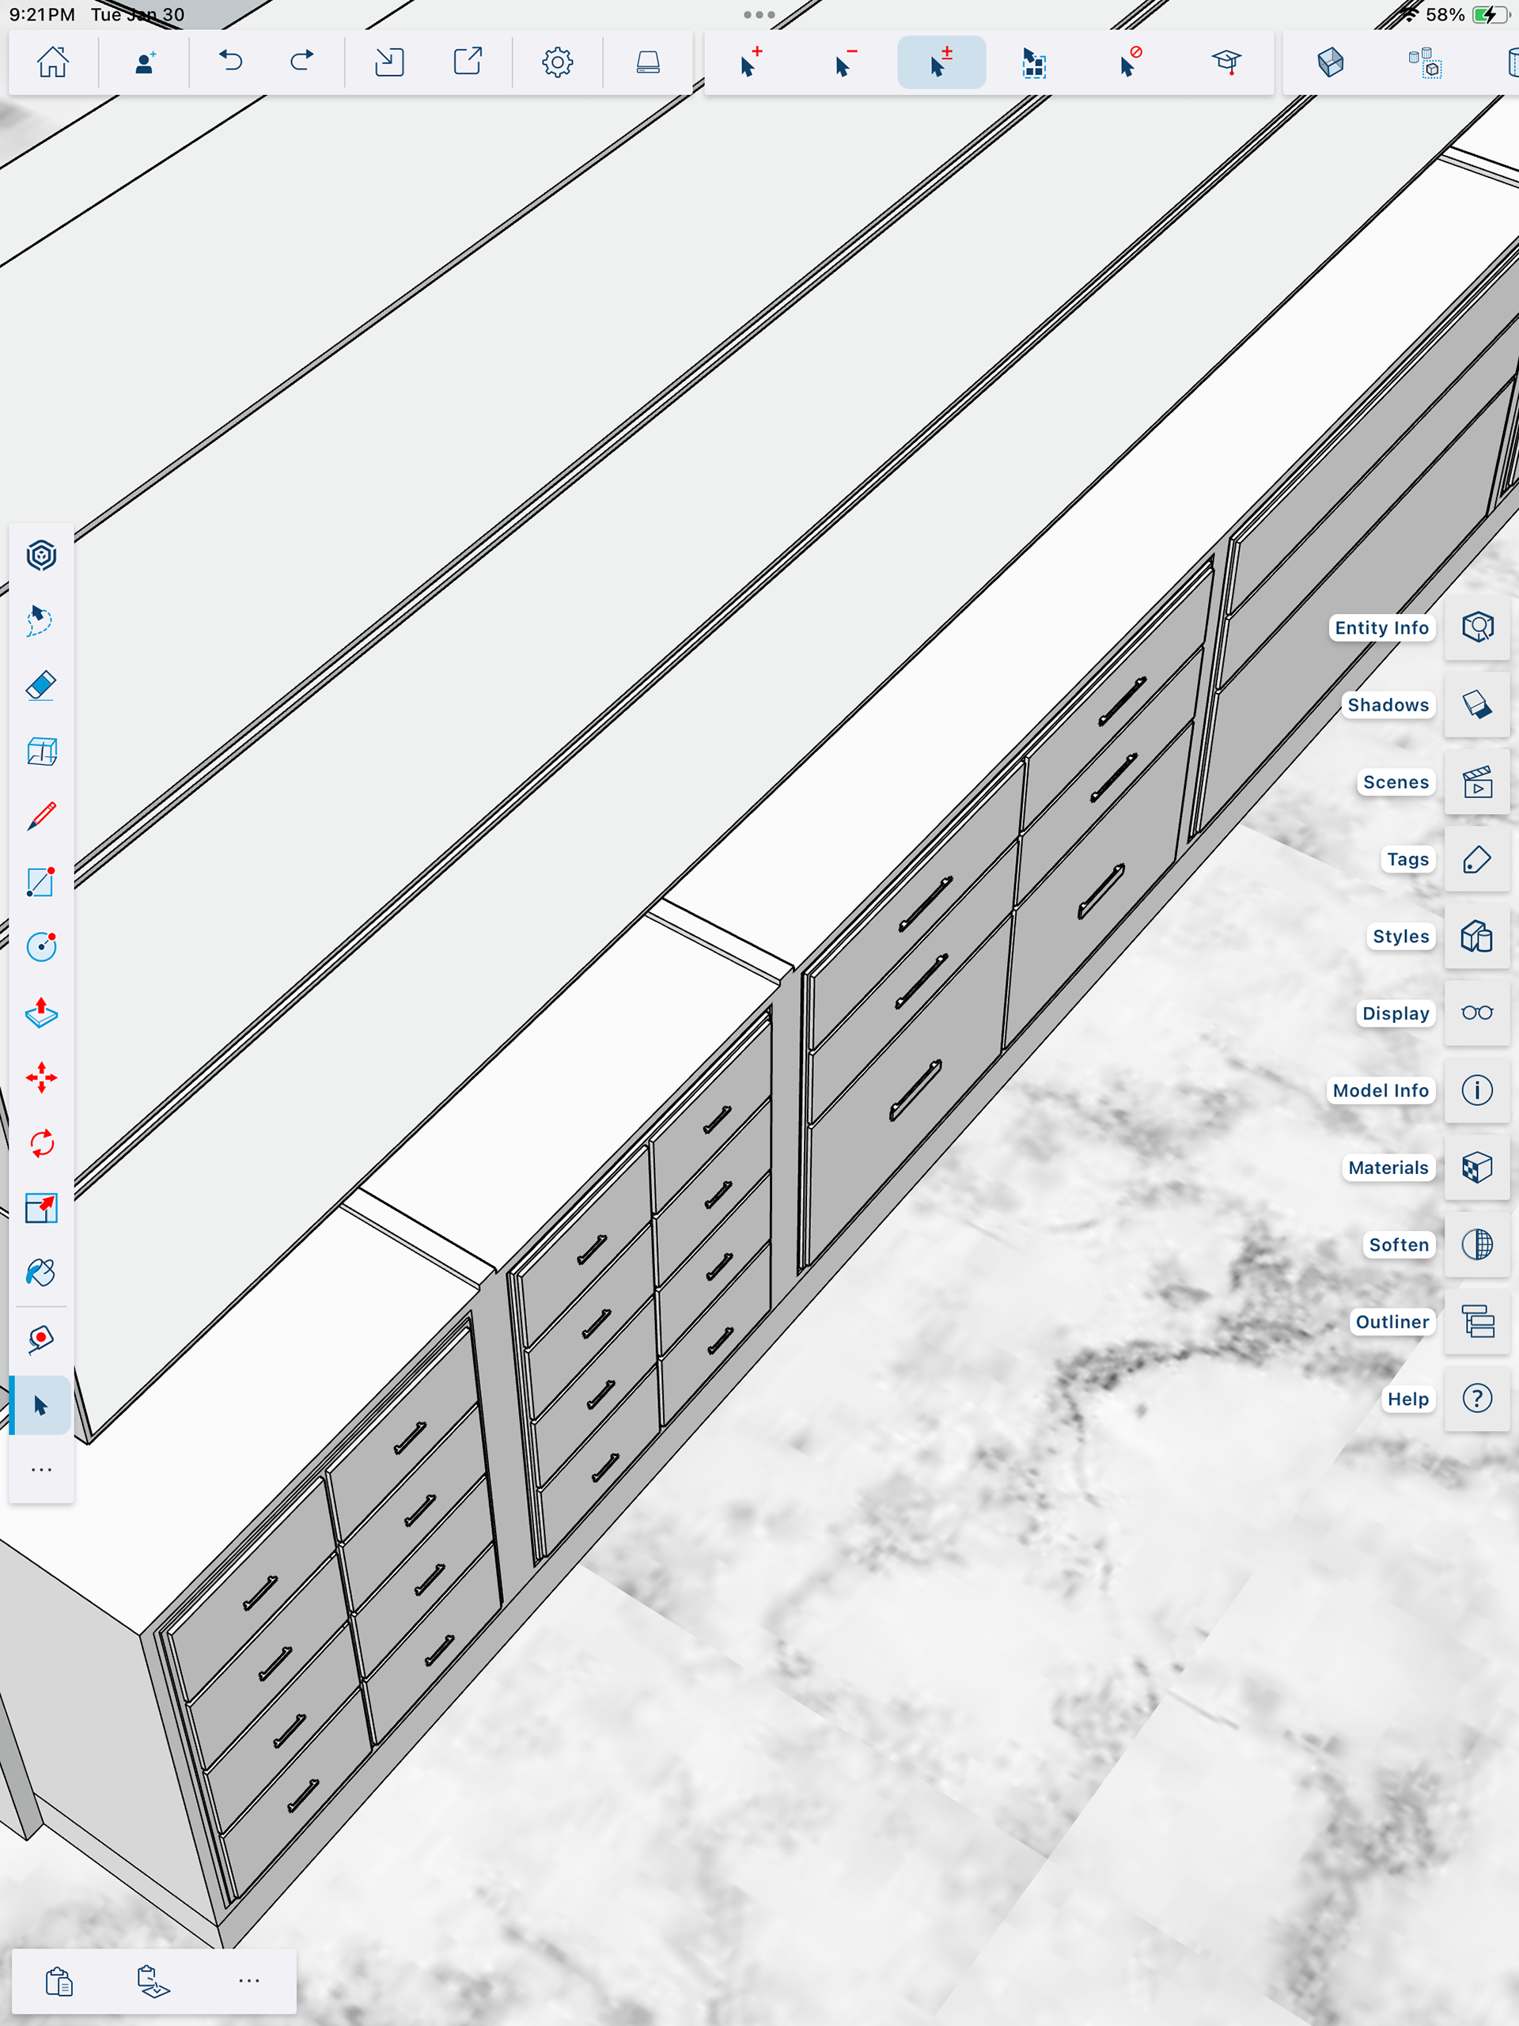Enable add-to-selection mode
The height and width of the screenshot is (2026, 1519).
pos(750,62)
